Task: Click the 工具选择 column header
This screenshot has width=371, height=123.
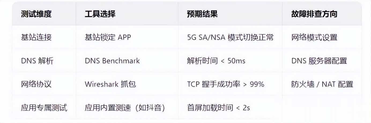Action: (x=100, y=14)
